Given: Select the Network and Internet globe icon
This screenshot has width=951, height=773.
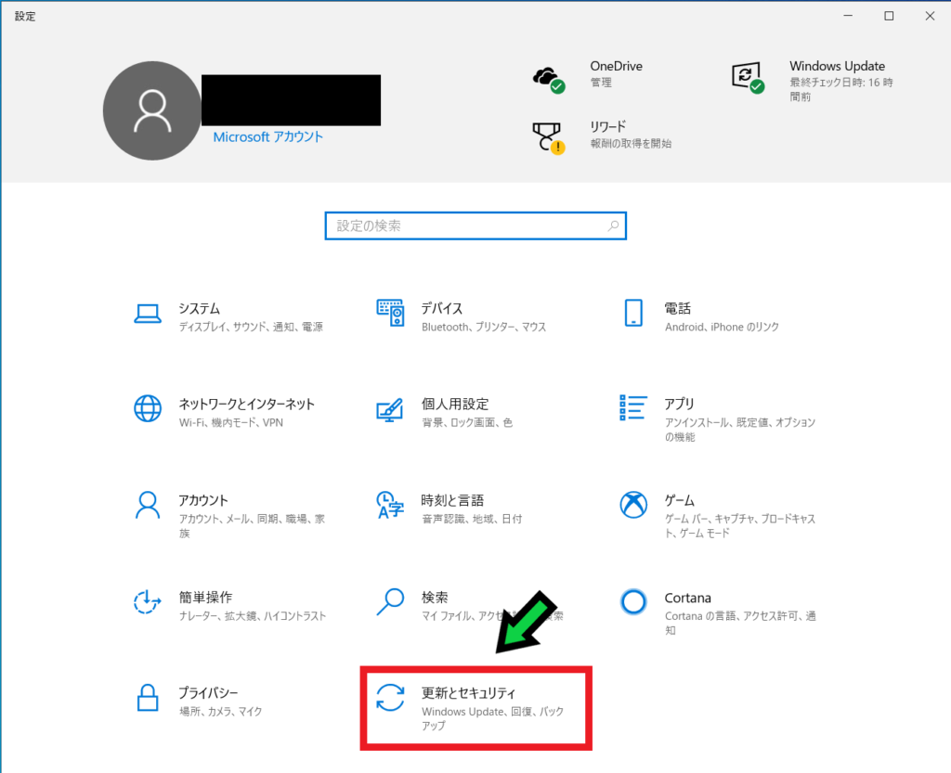Looking at the screenshot, I should click(148, 409).
